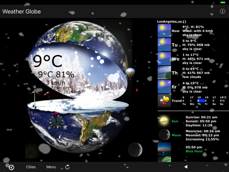Click the '5 to 9°C' Tuesday range
Image resolution: width=229 pixels, height=172 pixels.
point(189,41)
